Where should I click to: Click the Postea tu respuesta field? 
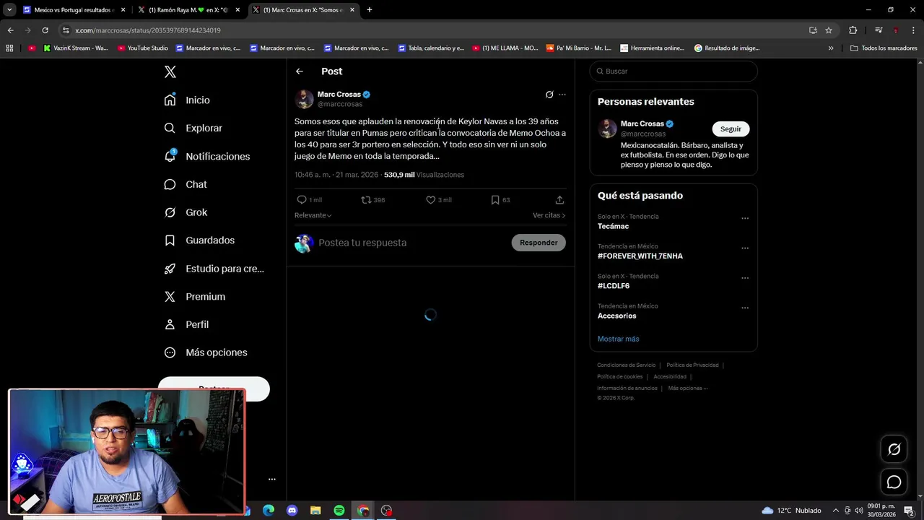click(x=411, y=243)
